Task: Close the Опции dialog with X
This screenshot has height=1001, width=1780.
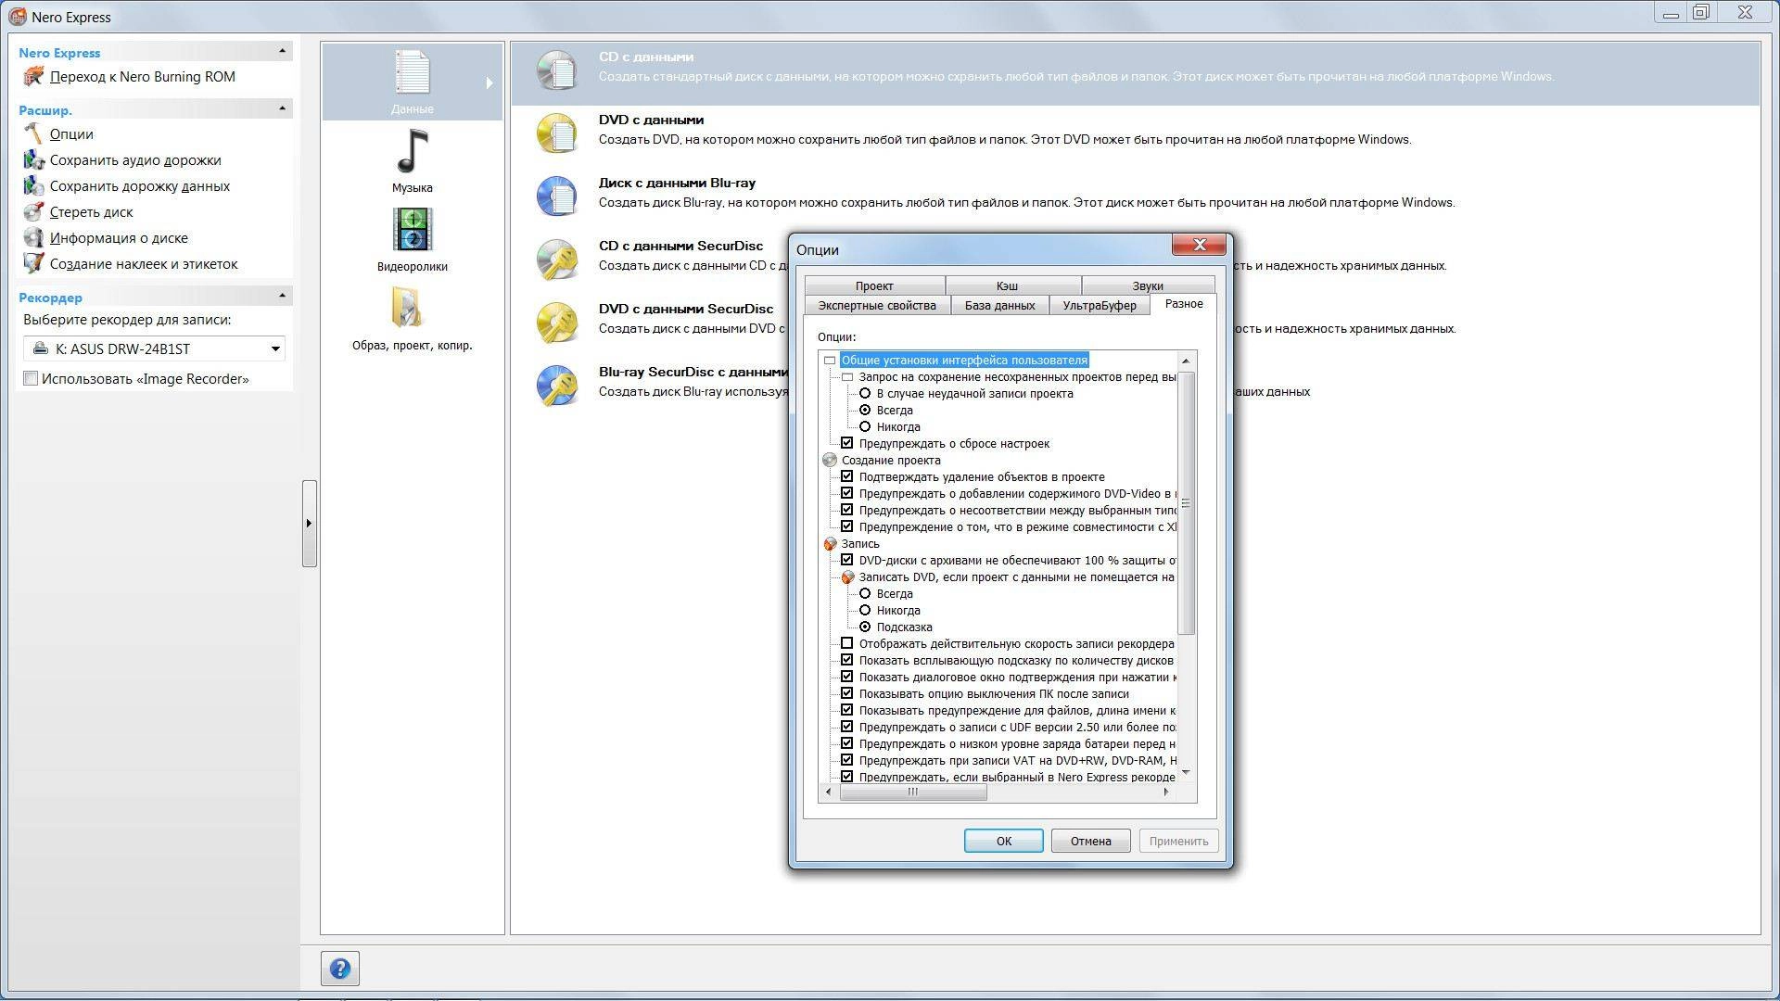Action: point(1200,245)
